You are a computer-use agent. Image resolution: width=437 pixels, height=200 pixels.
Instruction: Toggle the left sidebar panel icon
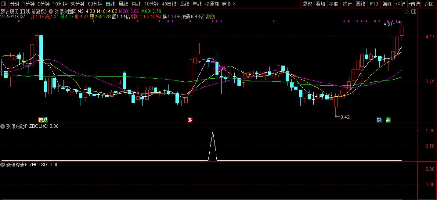(3, 4)
